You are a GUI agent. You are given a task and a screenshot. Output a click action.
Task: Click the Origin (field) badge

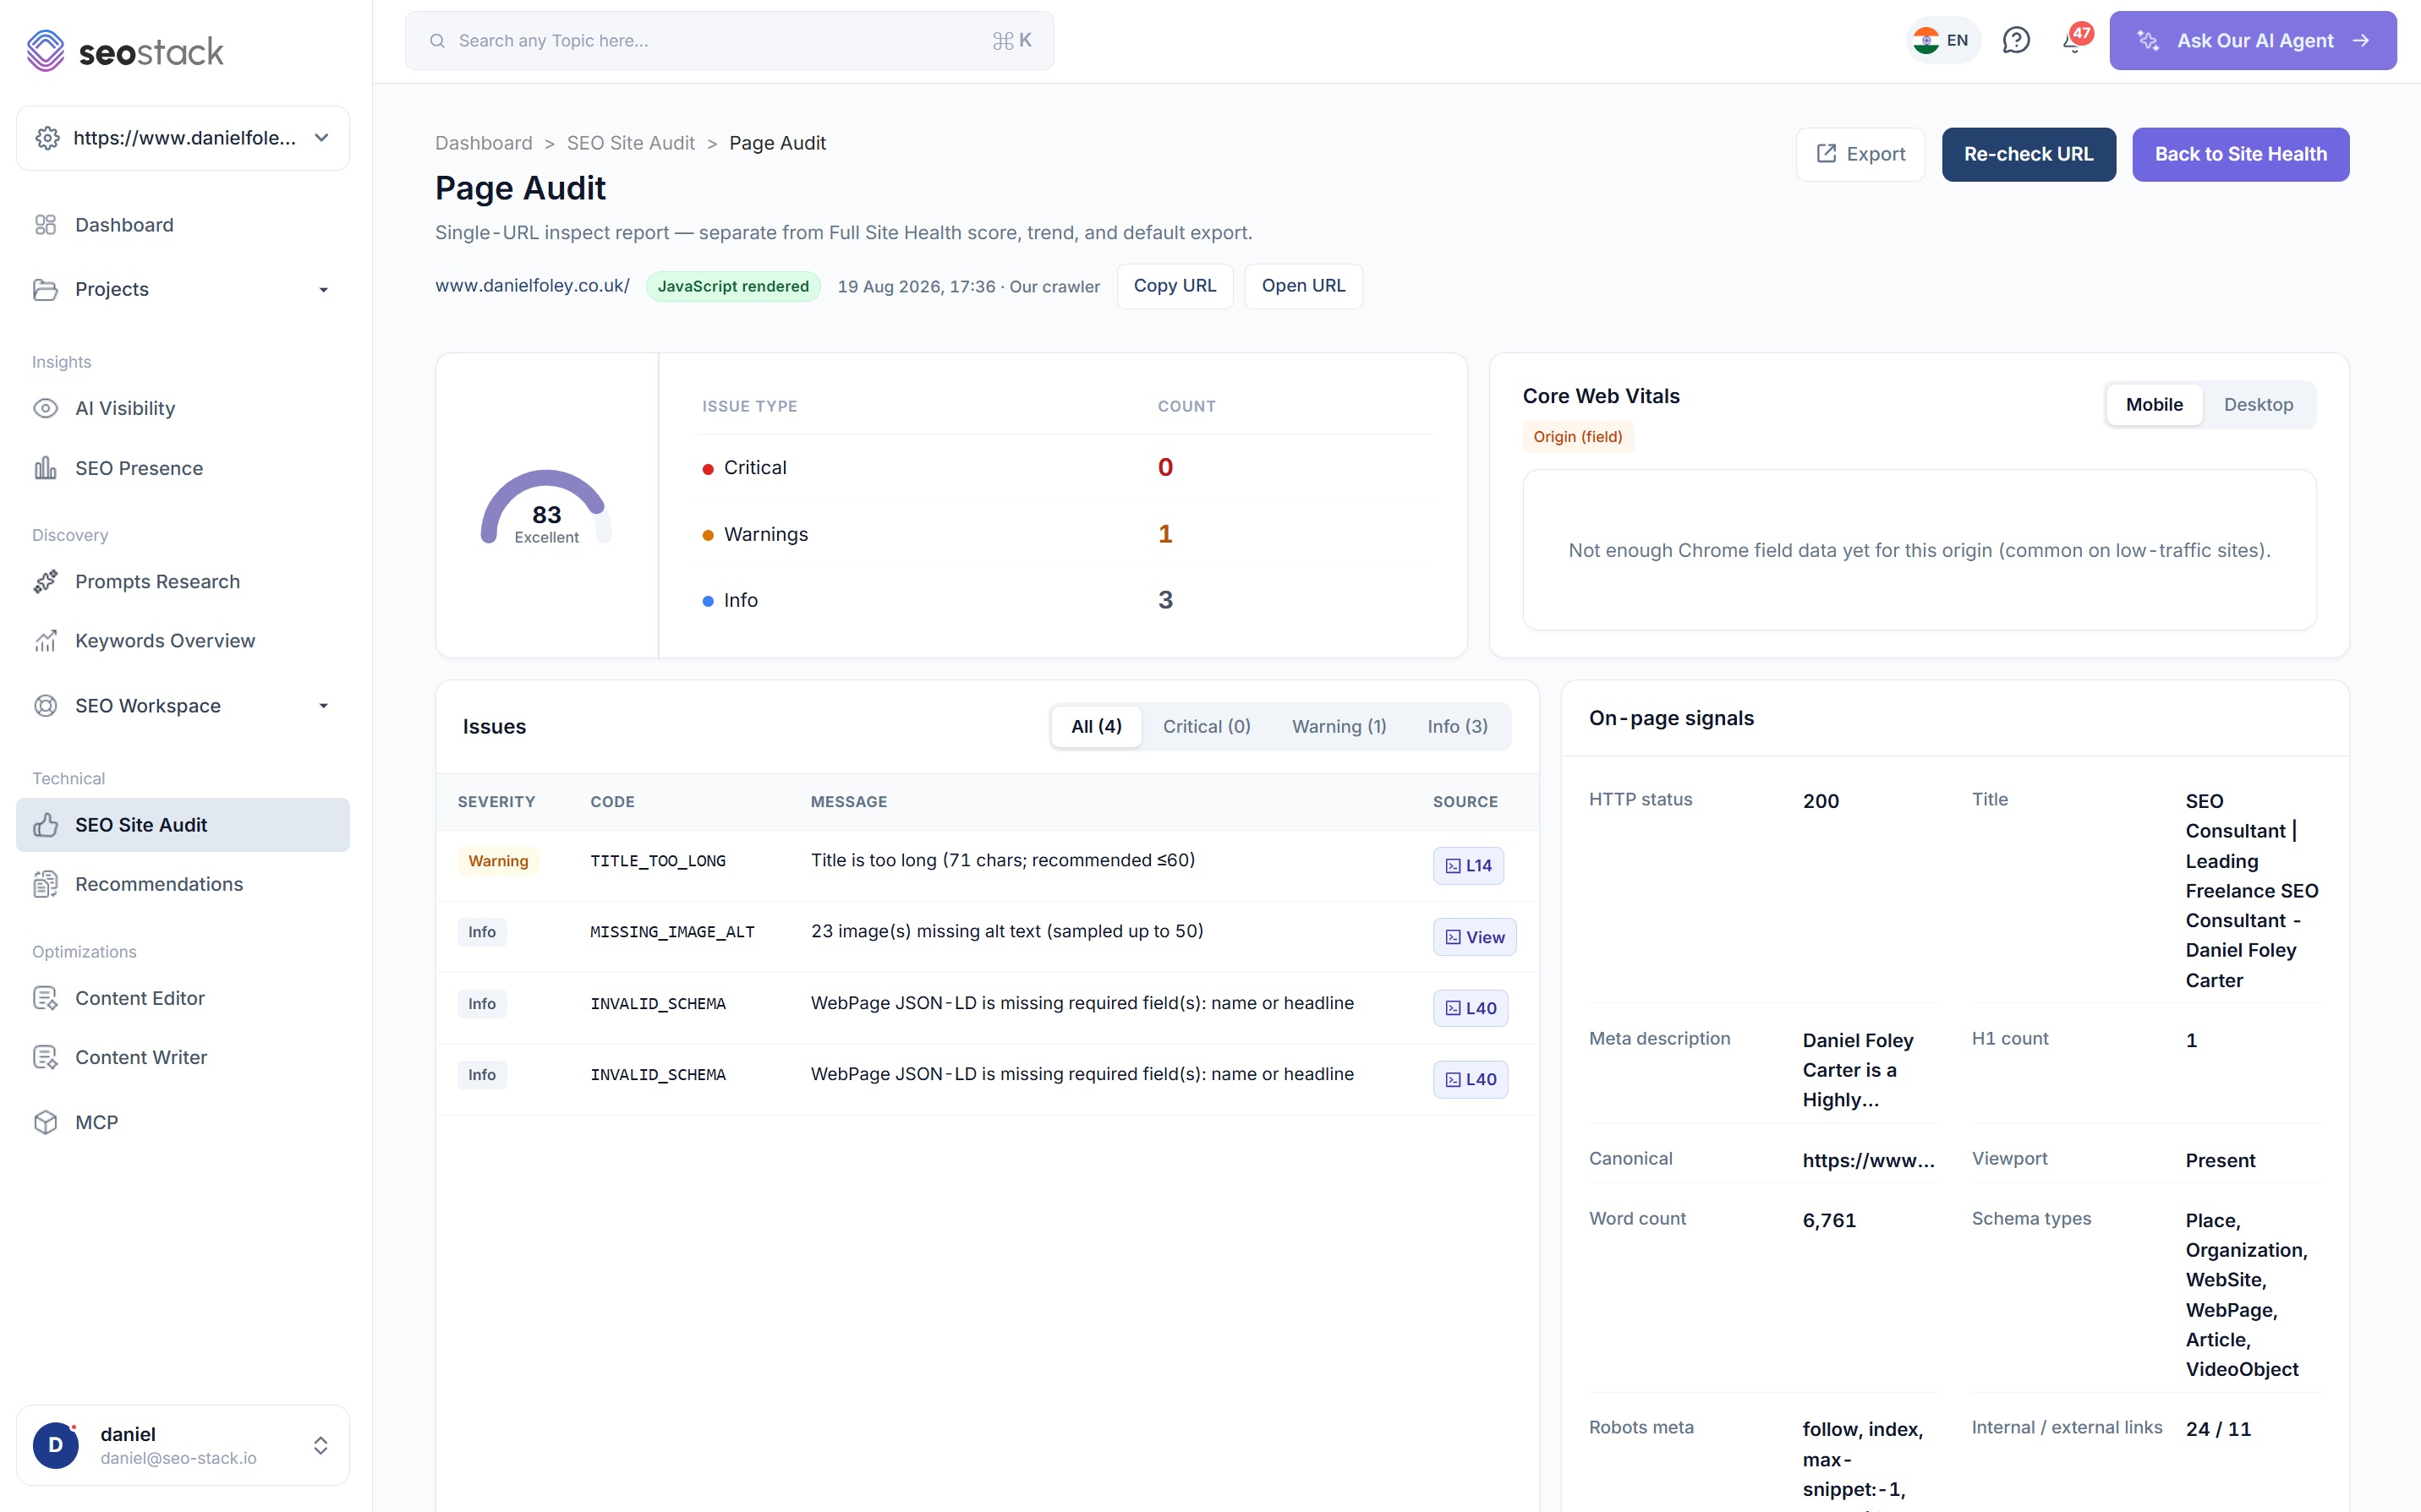(1578, 437)
